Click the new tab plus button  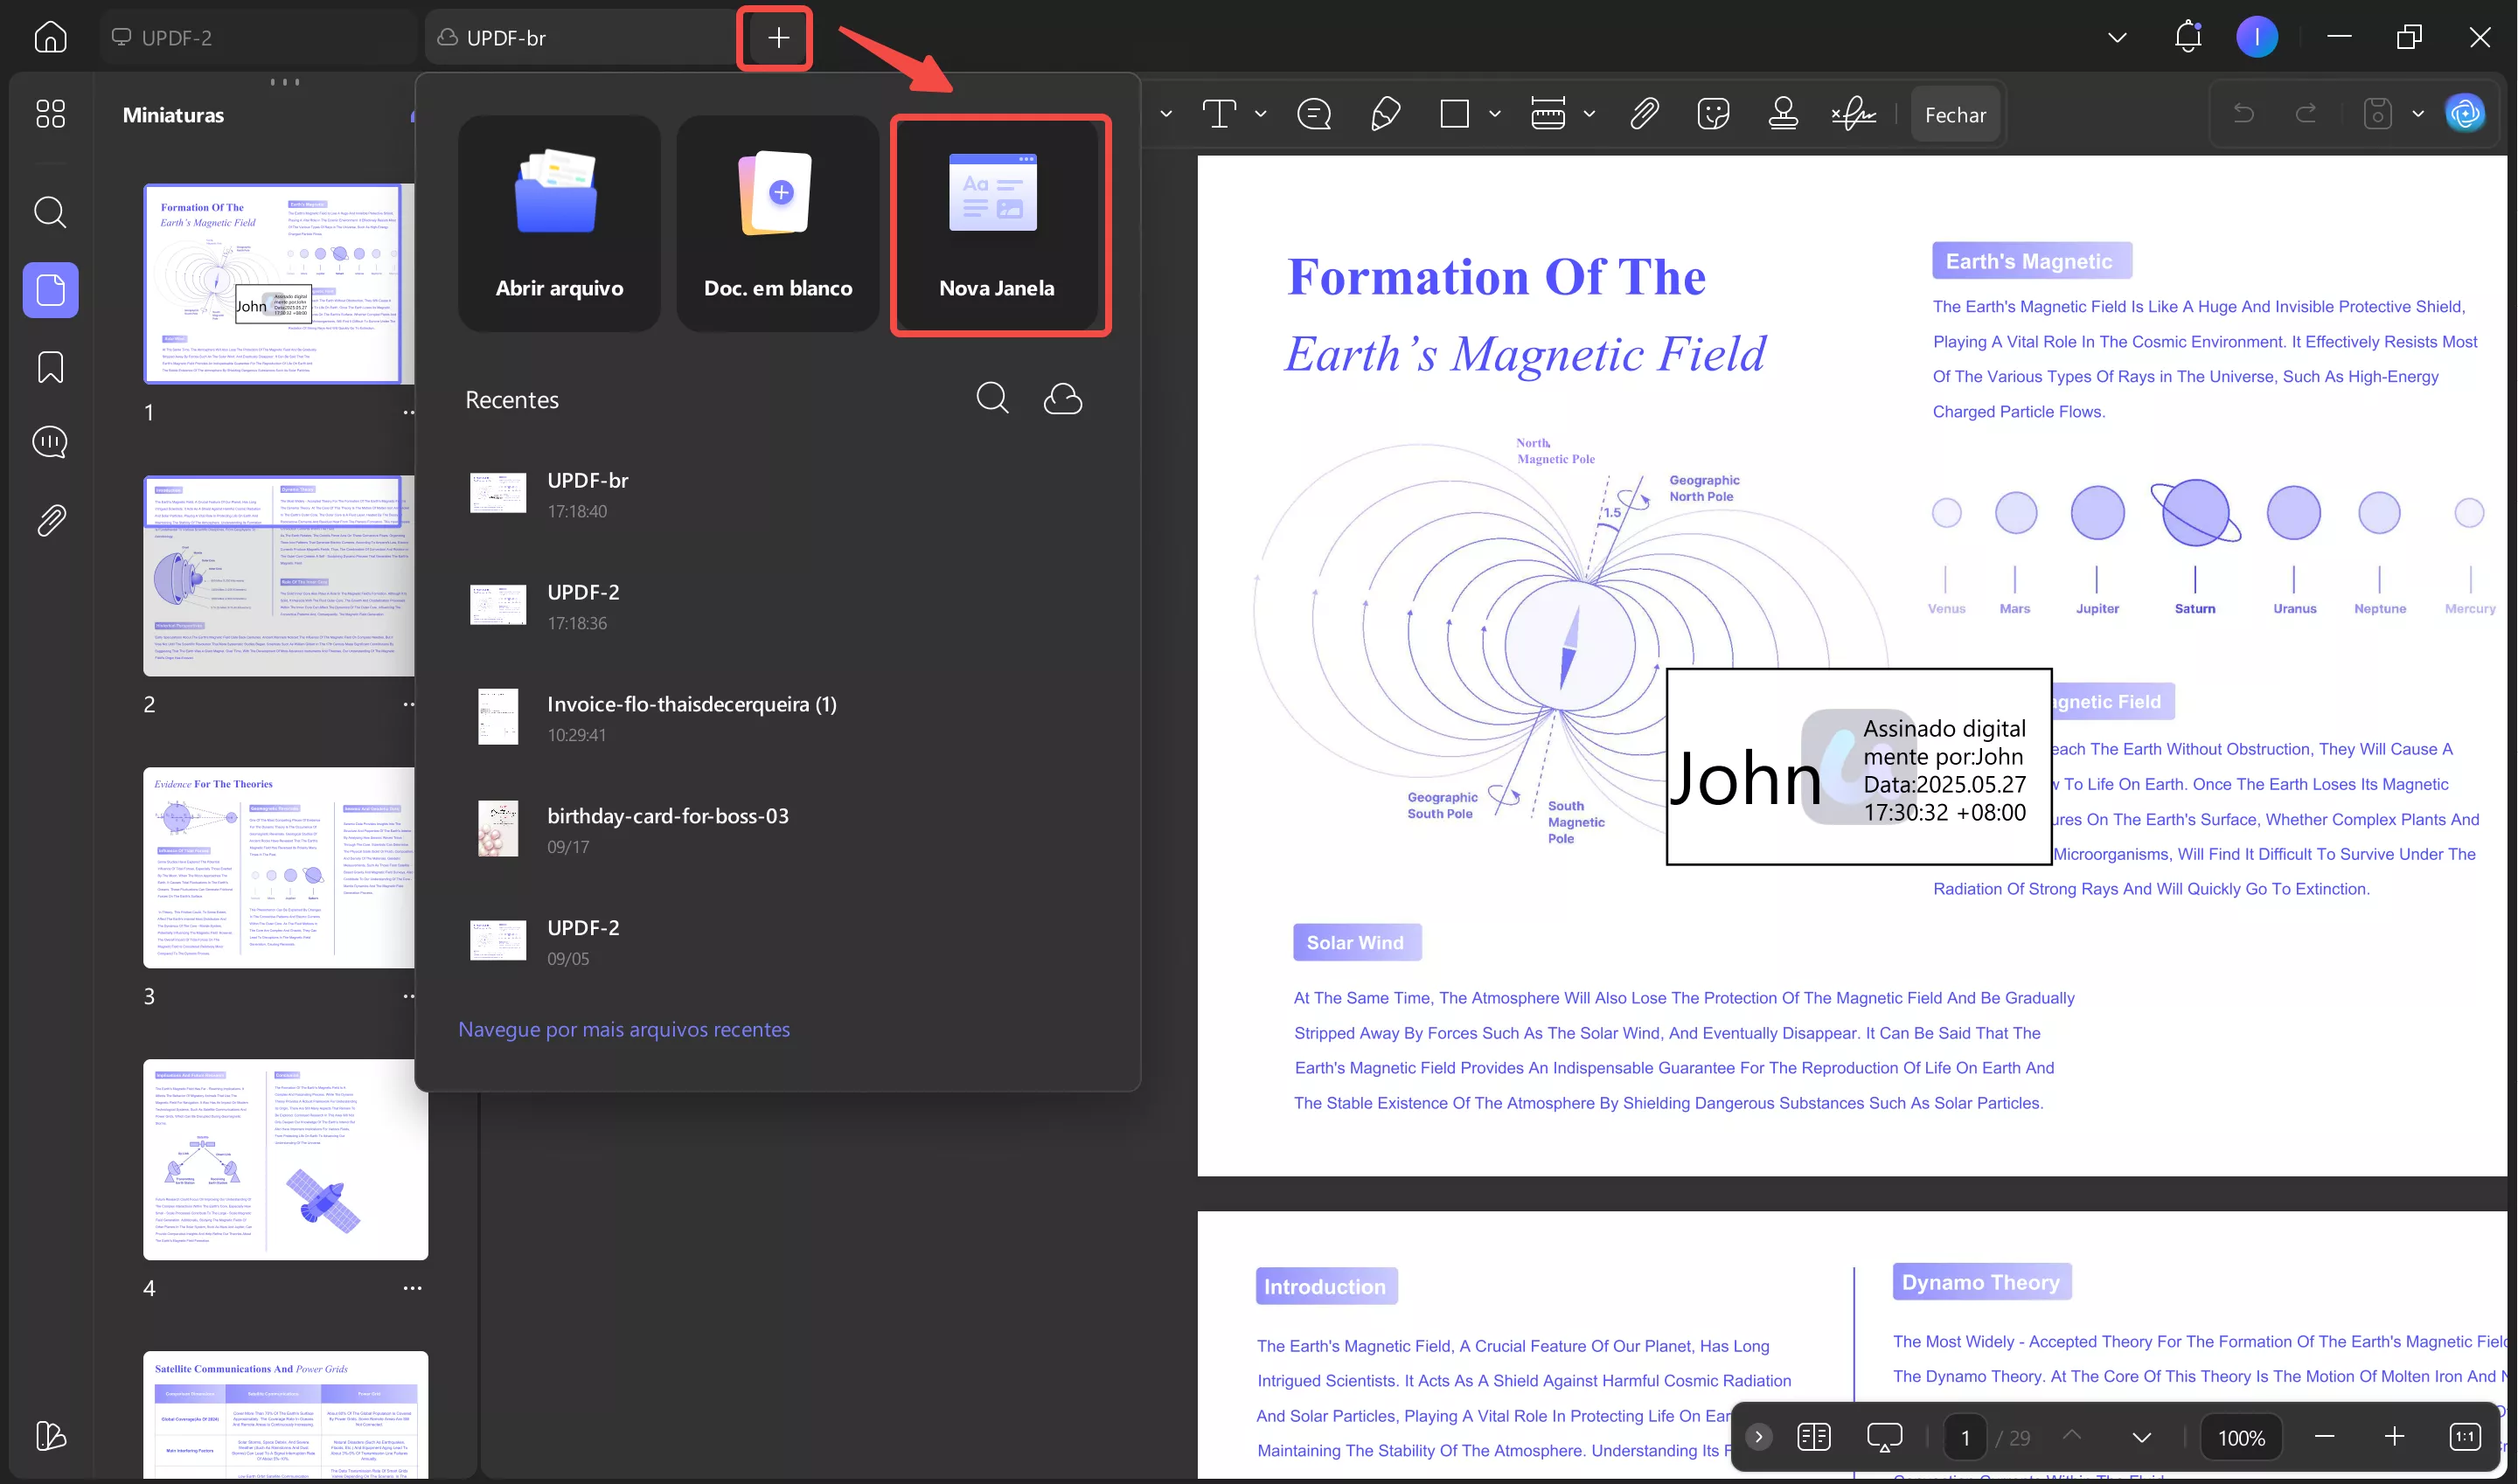(777, 38)
